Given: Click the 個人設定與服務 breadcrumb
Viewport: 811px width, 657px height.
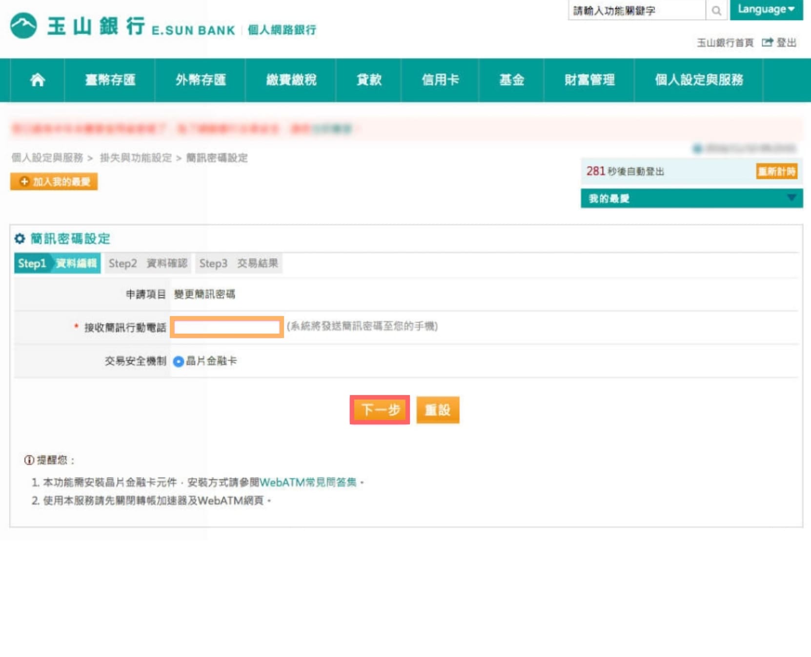Looking at the screenshot, I should point(47,158).
